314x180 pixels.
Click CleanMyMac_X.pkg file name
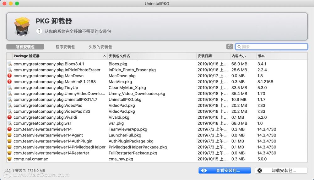[127, 88]
